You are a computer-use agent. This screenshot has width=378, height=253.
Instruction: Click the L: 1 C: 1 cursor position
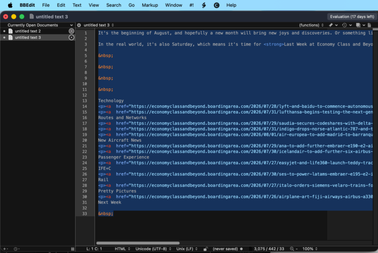click(94, 249)
